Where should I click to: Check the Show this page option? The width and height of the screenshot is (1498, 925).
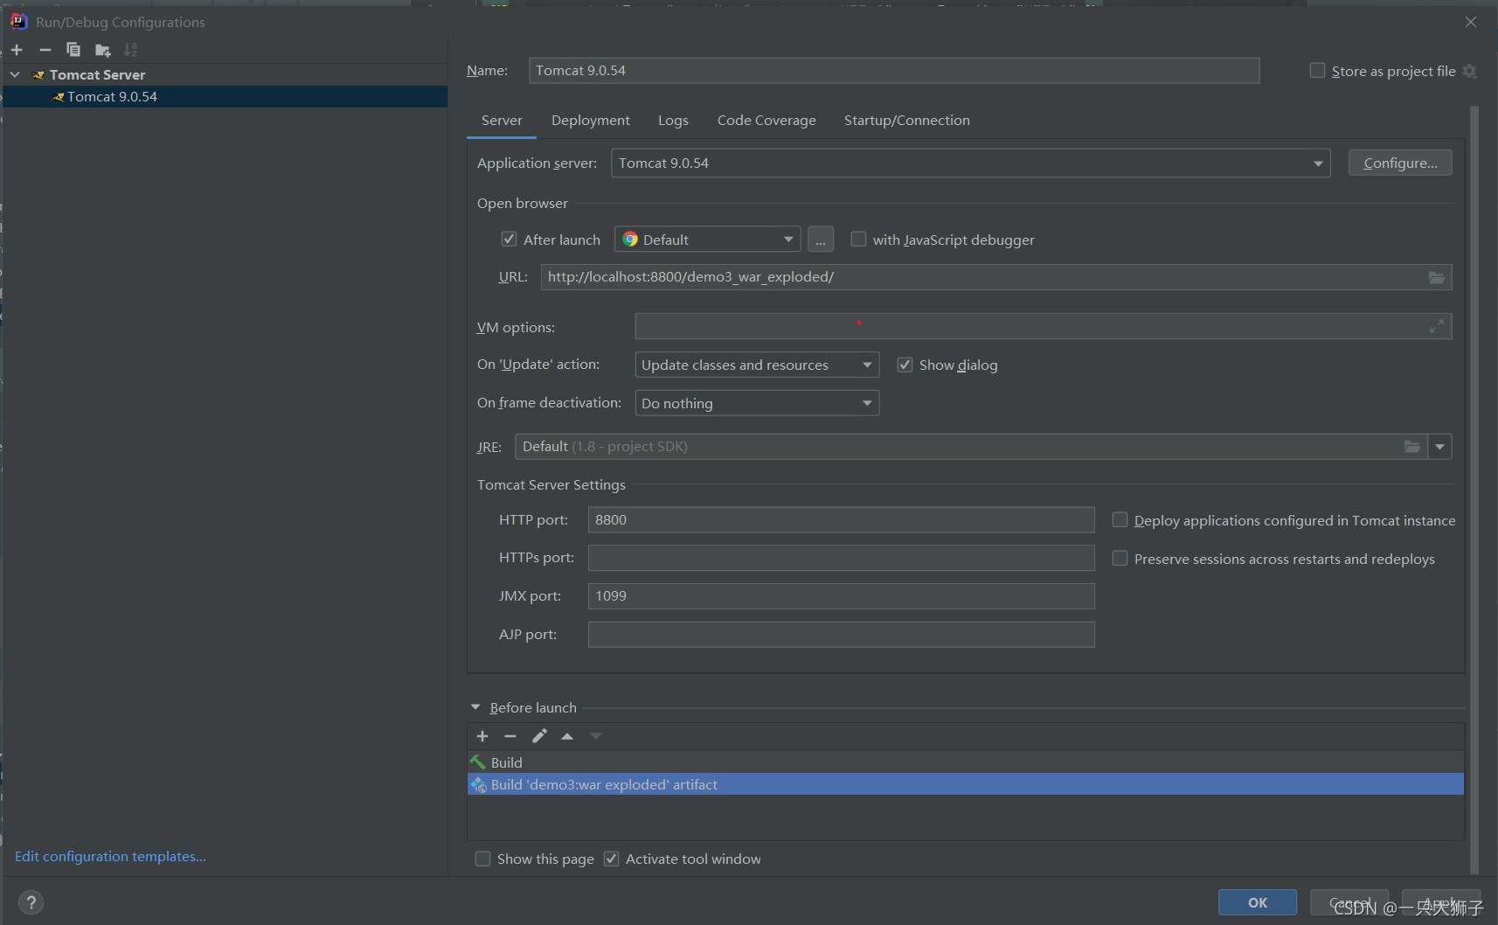coord(482,859)
